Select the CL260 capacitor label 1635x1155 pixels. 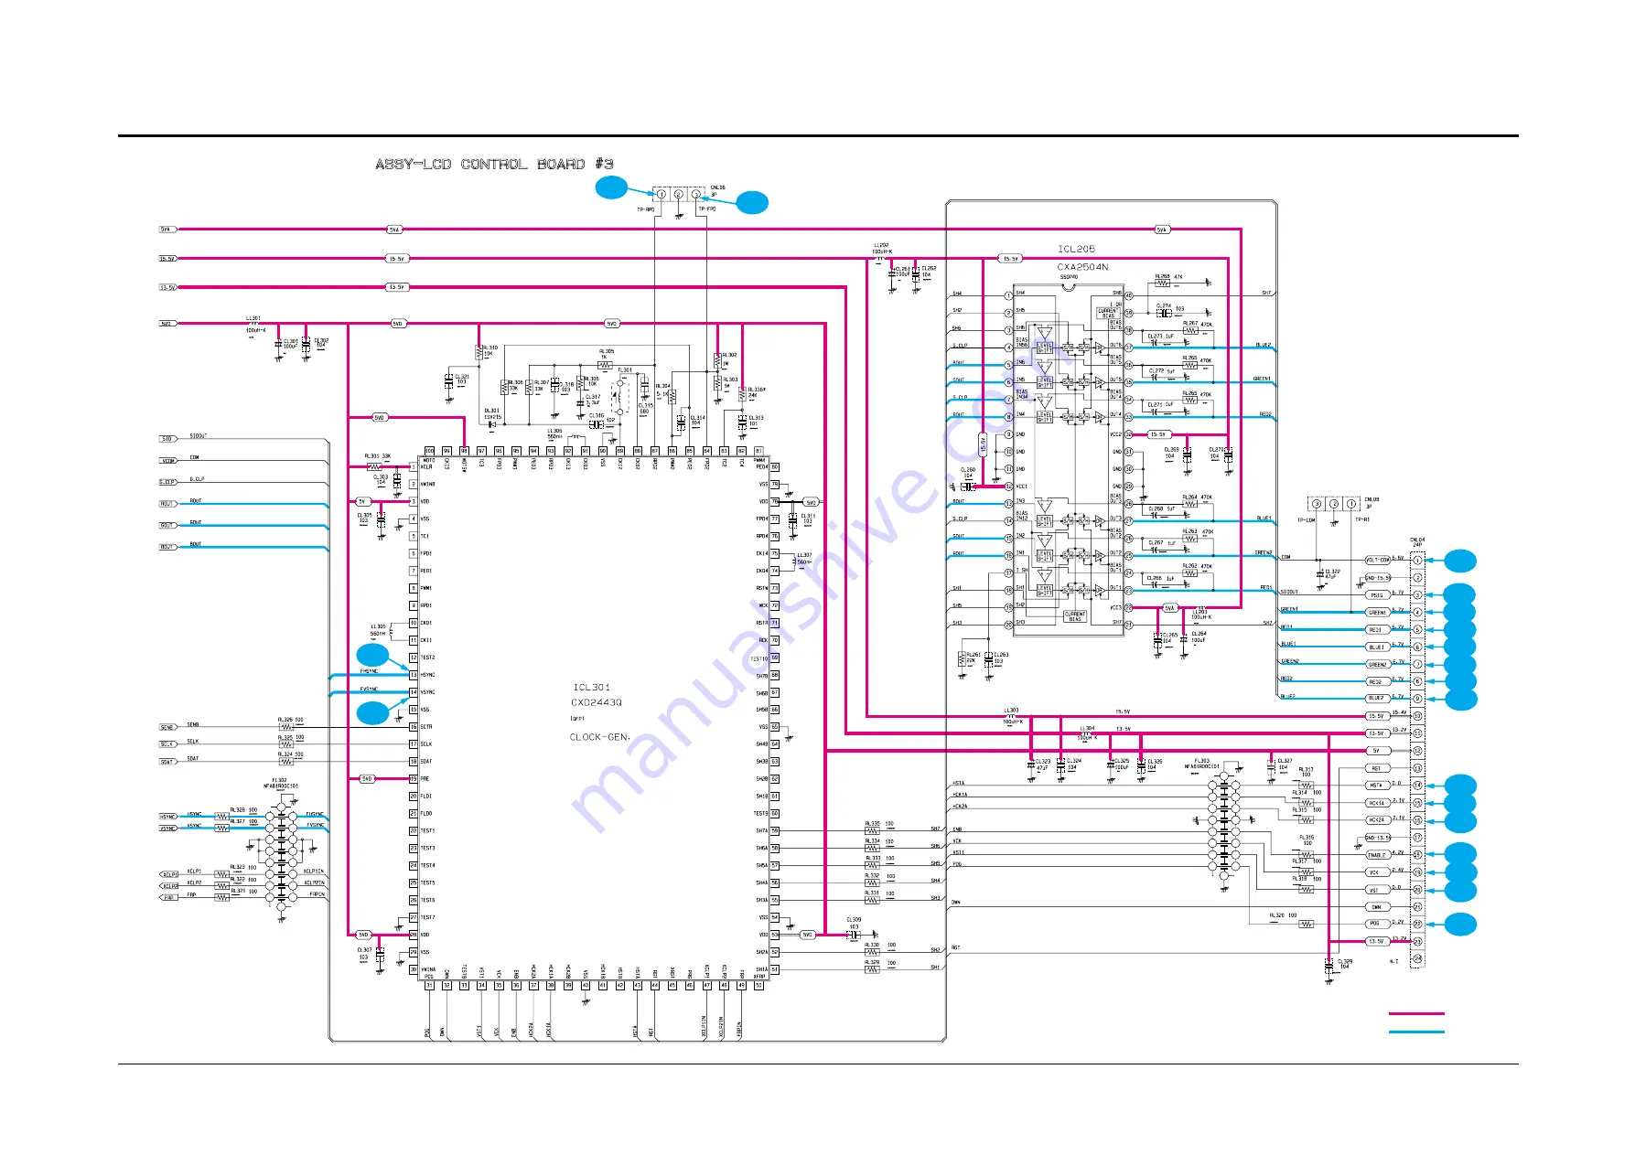tap(967, 472)
